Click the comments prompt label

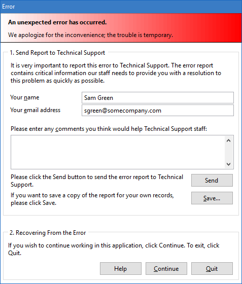[109, 129]
